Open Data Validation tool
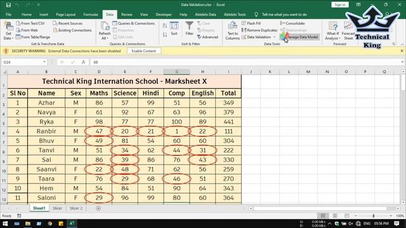This screenshot has width=406, height=228. click(256, 37)
